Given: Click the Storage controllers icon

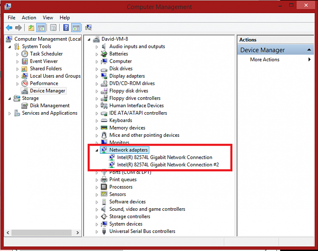Looking at the screenshot, I should click(x=104, y=216).
